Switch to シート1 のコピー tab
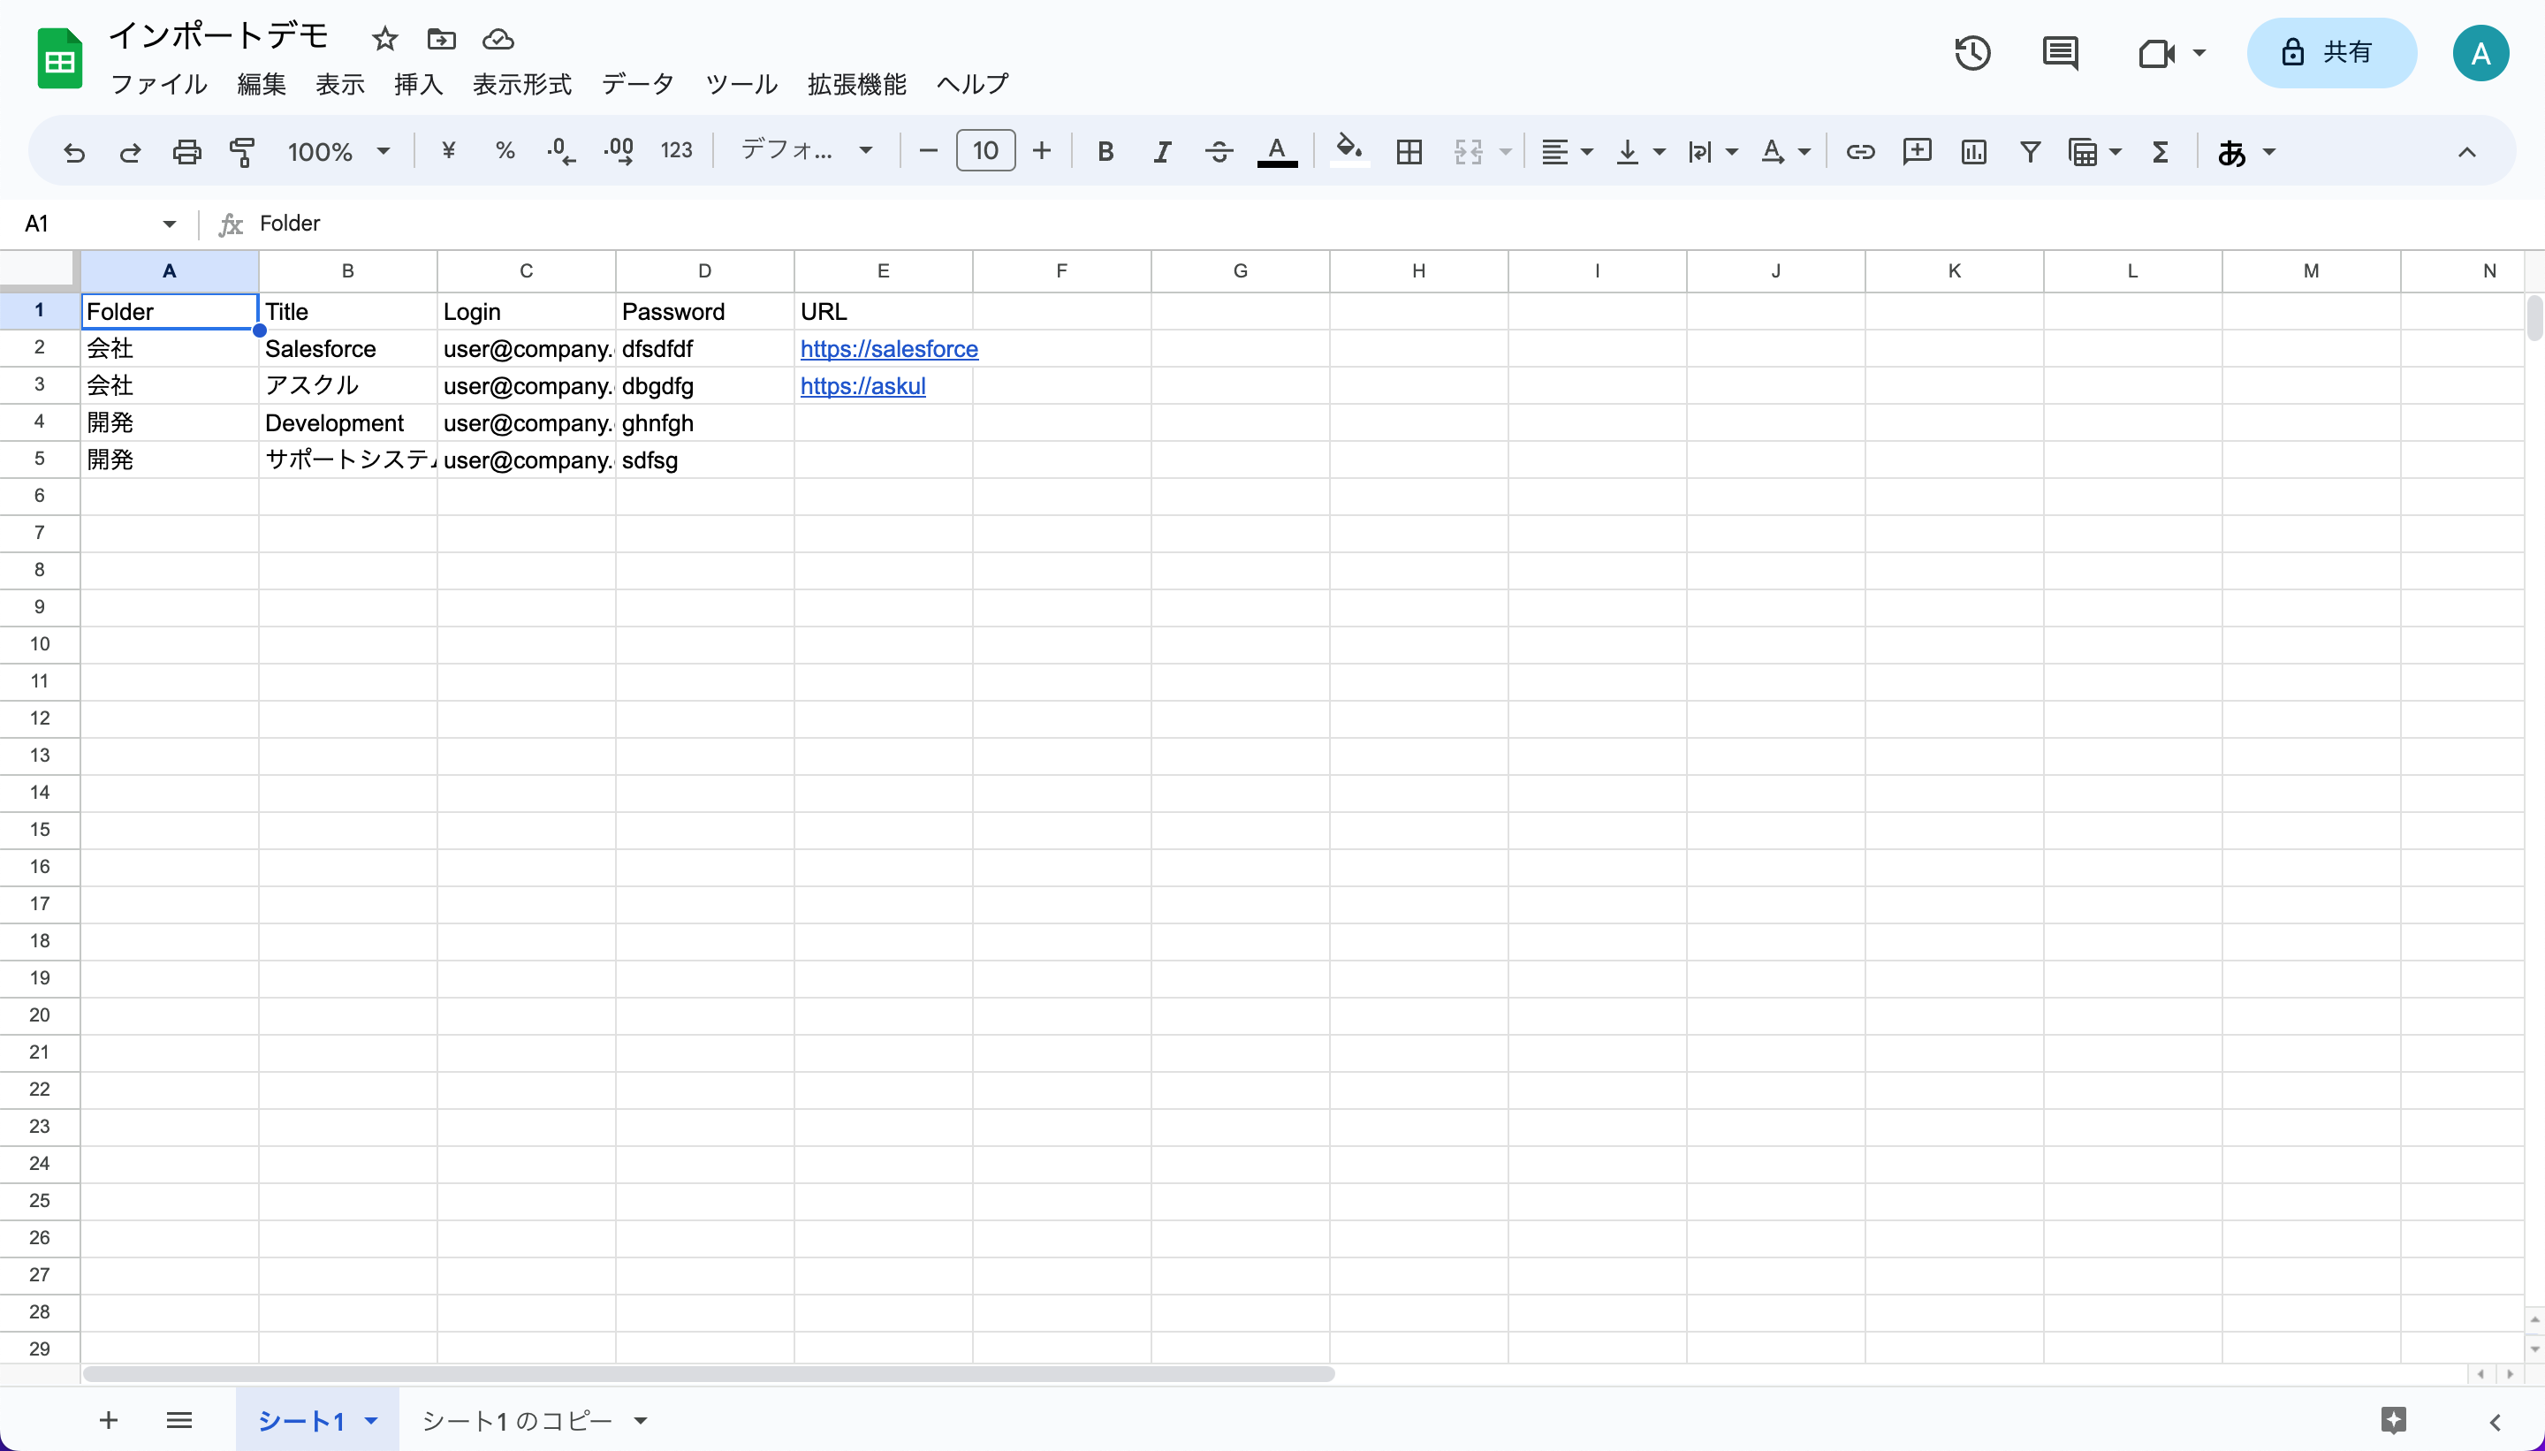 point(517,1420)
